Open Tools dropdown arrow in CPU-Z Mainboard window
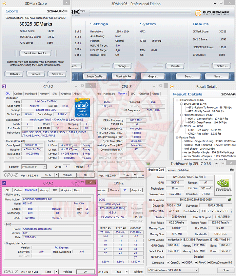The height and width of the screenshot is (276, 236). (x=56, y=272)
